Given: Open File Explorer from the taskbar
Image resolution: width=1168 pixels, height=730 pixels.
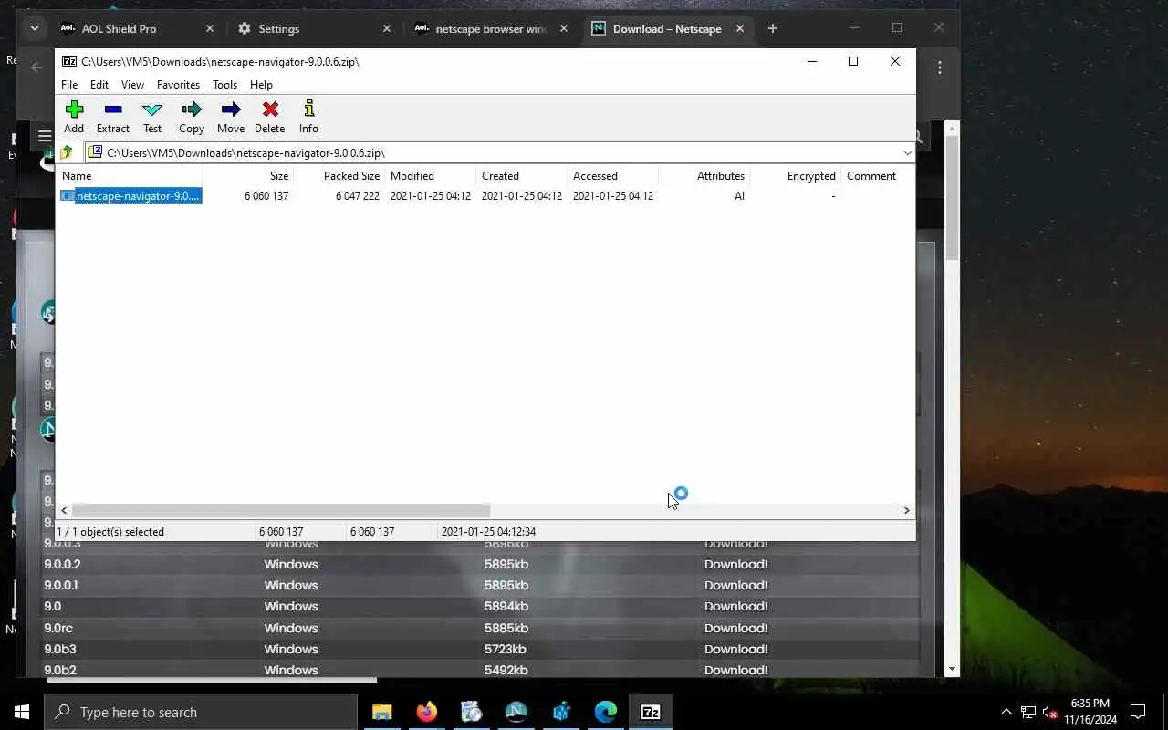Looking at the screenshot, I should coord(381,712).
